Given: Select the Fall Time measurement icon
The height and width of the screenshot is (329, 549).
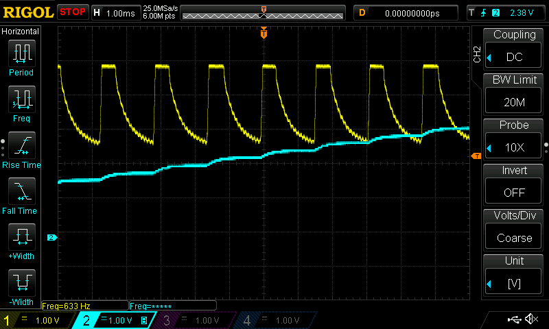Looking at the screenshot, I should (22, 191).
